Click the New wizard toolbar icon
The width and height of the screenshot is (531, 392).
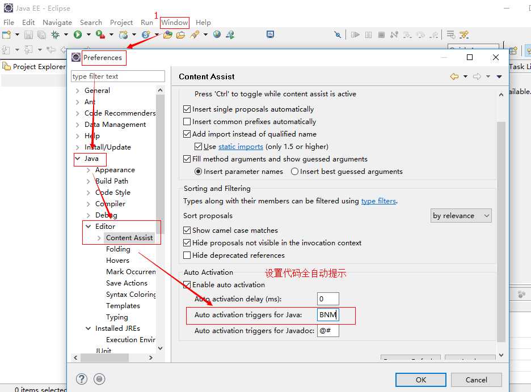click(x=6, y=35)
